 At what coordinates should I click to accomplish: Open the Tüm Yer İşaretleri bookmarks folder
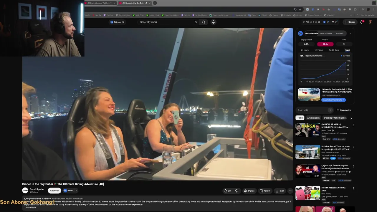click(x=366, y=15)
